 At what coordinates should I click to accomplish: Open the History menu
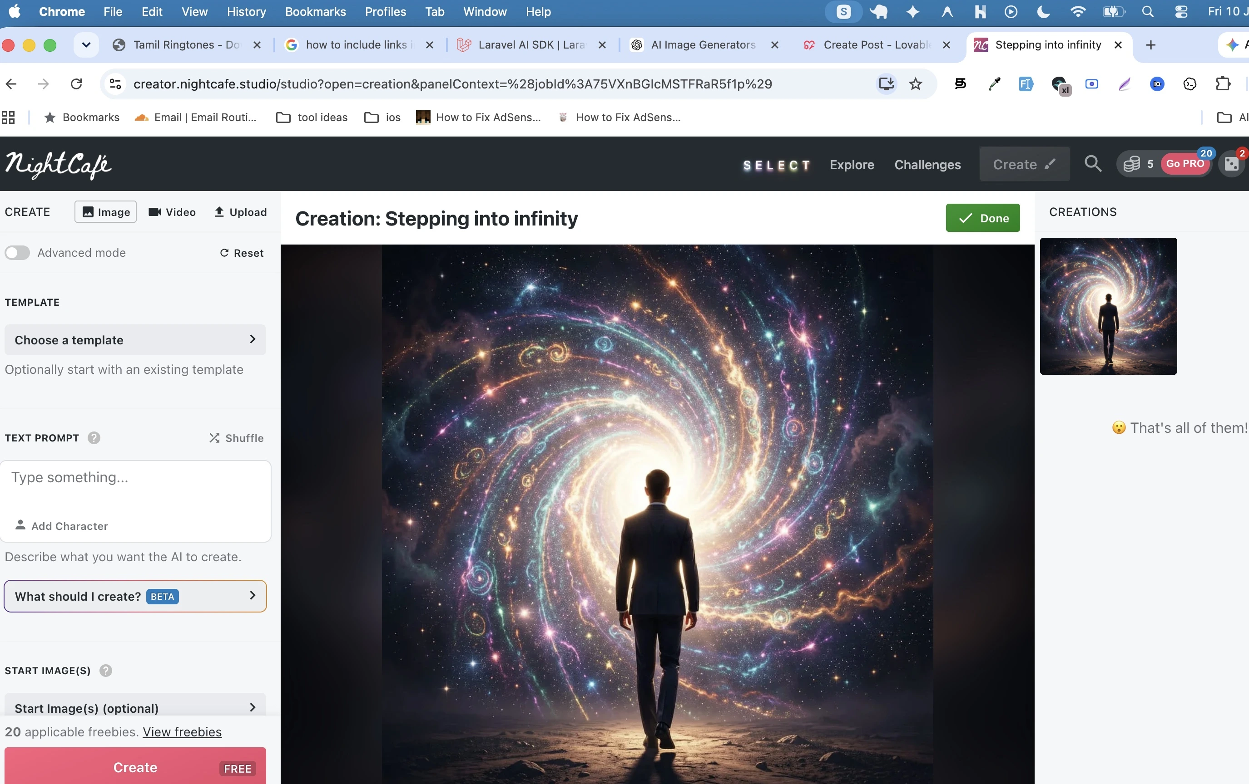pyautogui.click(x=246, y=11)
